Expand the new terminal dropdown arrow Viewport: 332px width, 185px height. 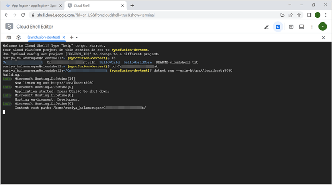77,37
